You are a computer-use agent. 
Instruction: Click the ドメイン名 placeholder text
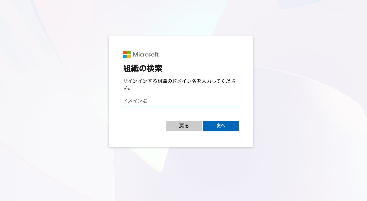[135, 101]
